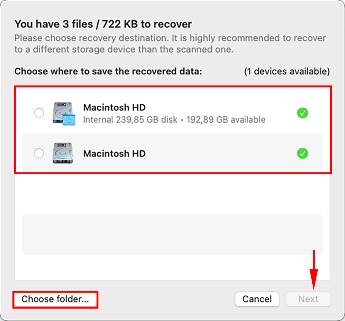Select the first Macintosh HD destination radio button
The image size is (345, 321).
tap(39, 113)
